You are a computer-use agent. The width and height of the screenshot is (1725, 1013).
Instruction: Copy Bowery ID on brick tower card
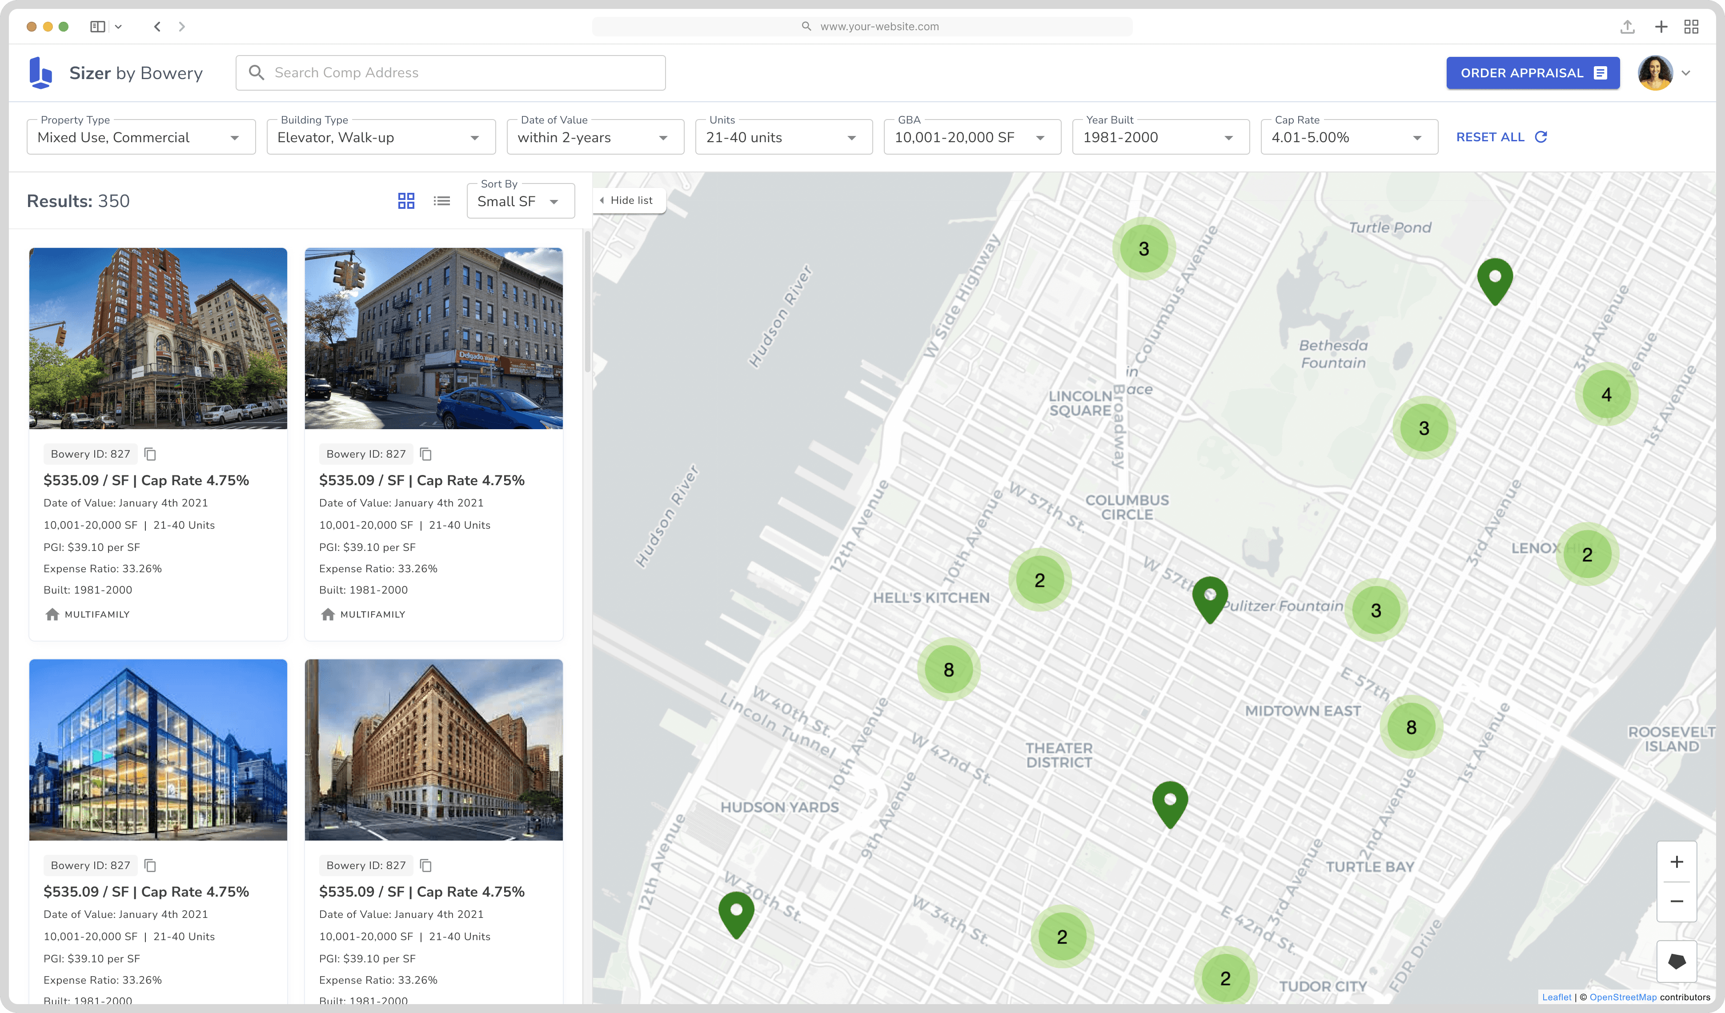(x=150, y=454)
